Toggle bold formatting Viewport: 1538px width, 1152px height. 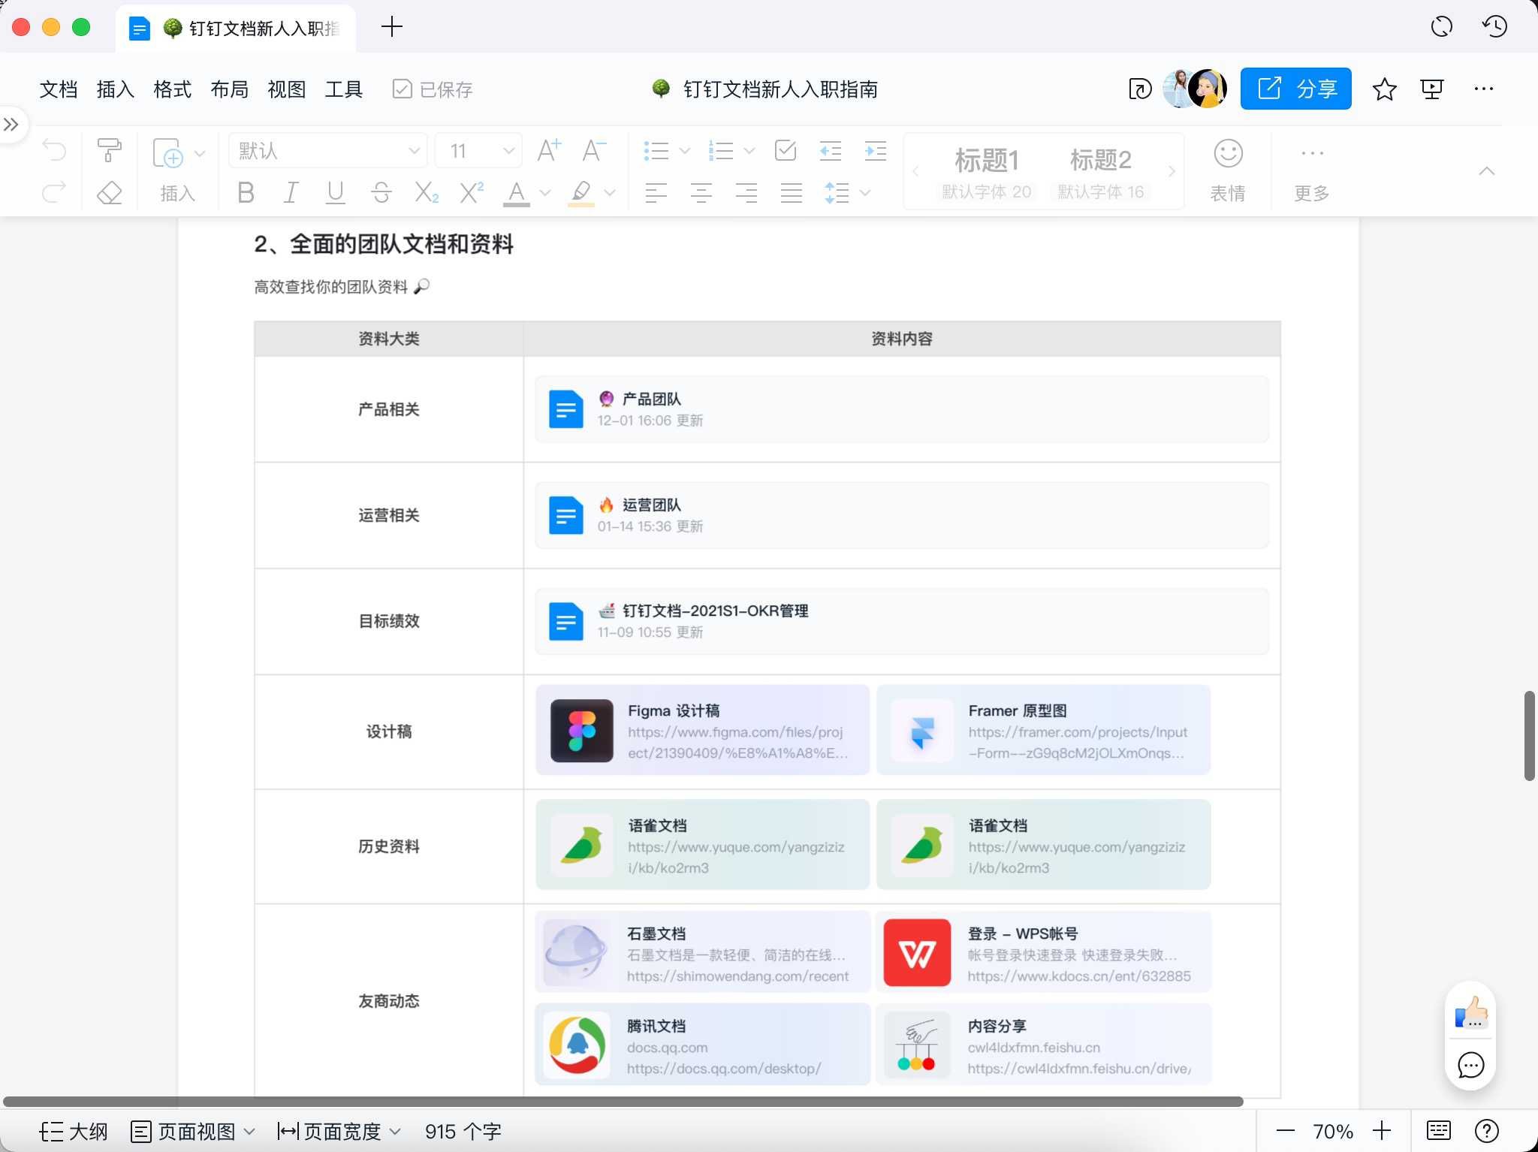click(244, 193)
